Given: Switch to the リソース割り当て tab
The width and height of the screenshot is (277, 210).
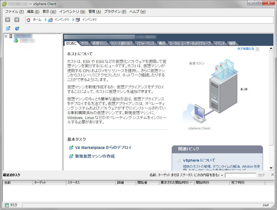Looking at the screenshot, I should [122, 43].
